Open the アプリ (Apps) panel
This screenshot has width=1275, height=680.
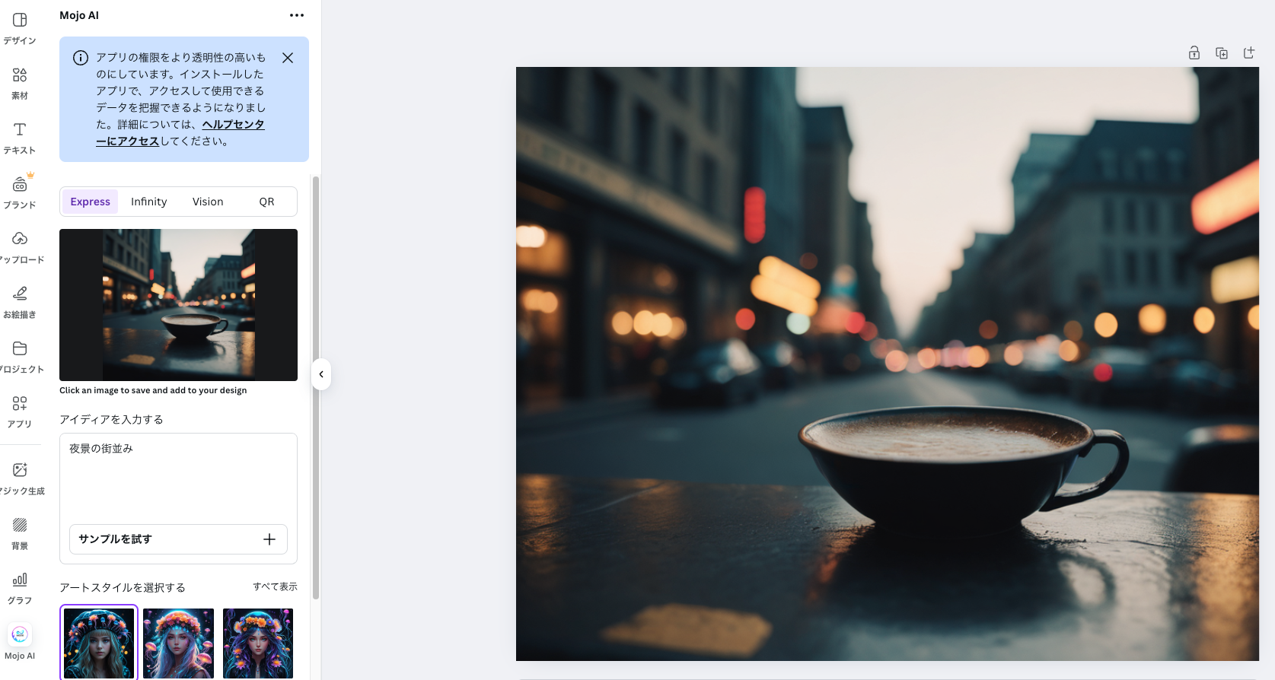(20, 411)
